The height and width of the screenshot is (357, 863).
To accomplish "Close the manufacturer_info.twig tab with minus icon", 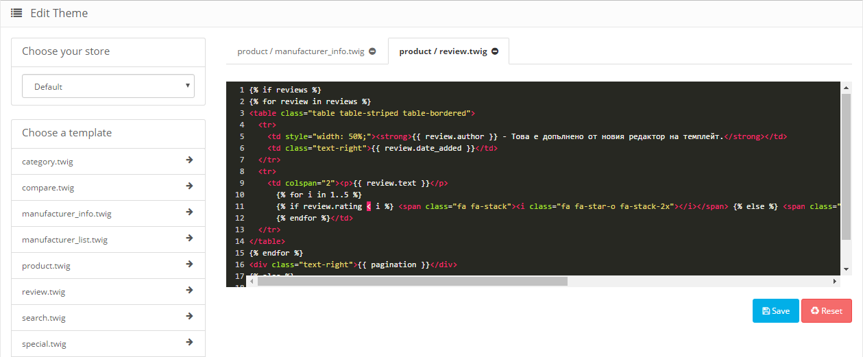I will click(372, 51).
